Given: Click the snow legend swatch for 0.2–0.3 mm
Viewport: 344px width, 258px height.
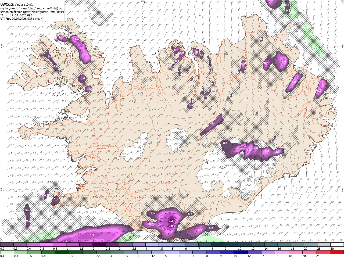Looking at the screenshot, I should (7, 245).
